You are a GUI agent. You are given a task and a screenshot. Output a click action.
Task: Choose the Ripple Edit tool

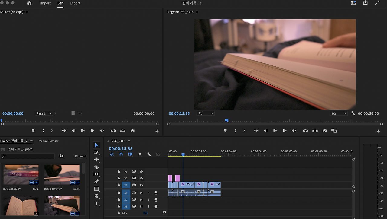(x=96, y=160)
